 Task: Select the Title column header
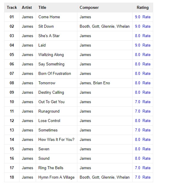(x=42, y=7)
